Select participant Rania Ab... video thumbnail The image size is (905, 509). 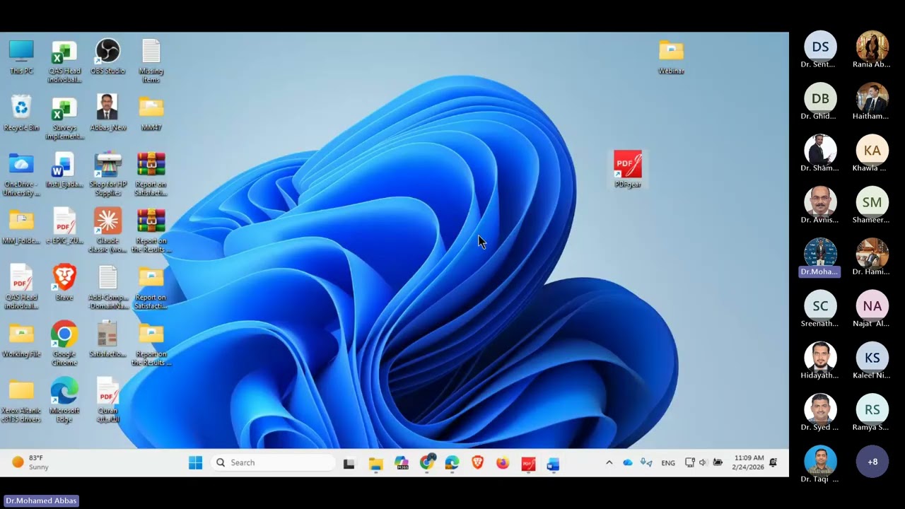click(872, 47)
